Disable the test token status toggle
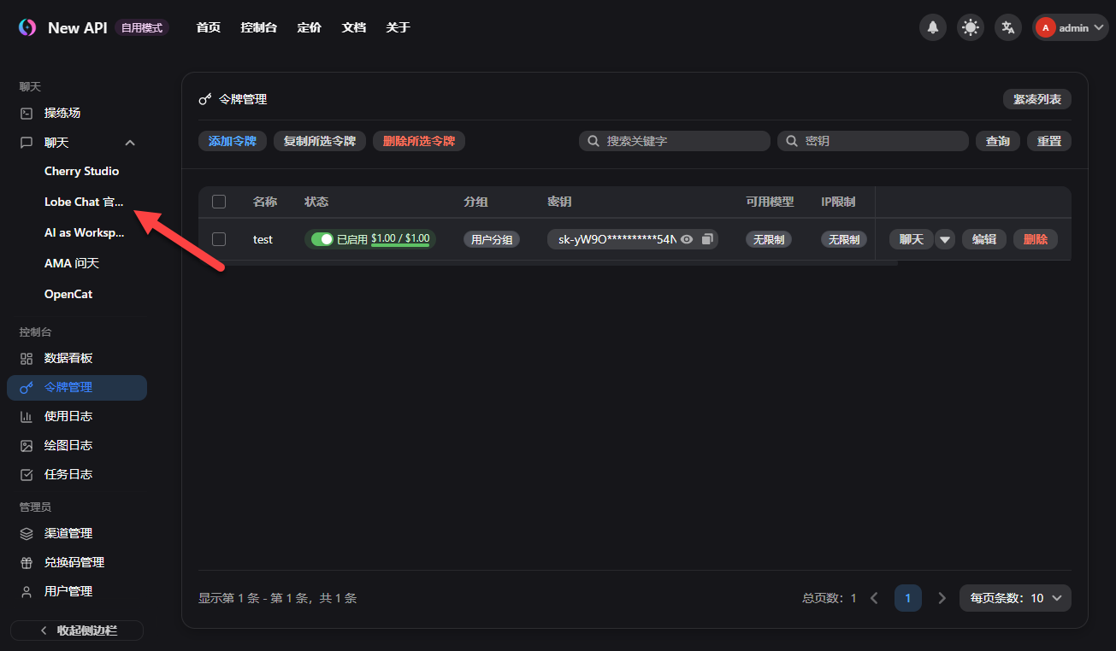 [x=323, y=239]
